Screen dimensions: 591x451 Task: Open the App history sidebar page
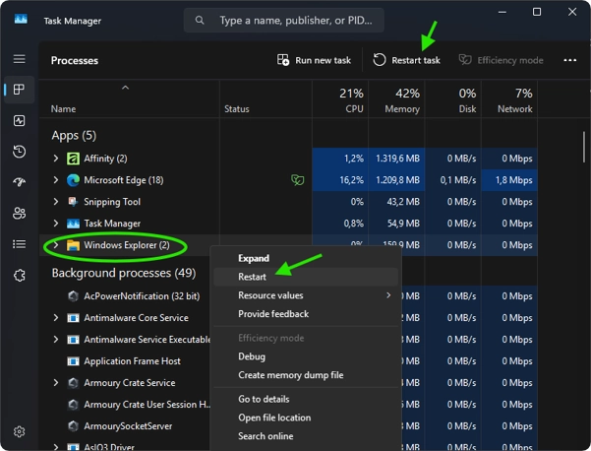pyautogui.click(x=20, y=152)
